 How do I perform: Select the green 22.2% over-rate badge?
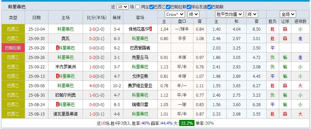click(x=187, y=123)
